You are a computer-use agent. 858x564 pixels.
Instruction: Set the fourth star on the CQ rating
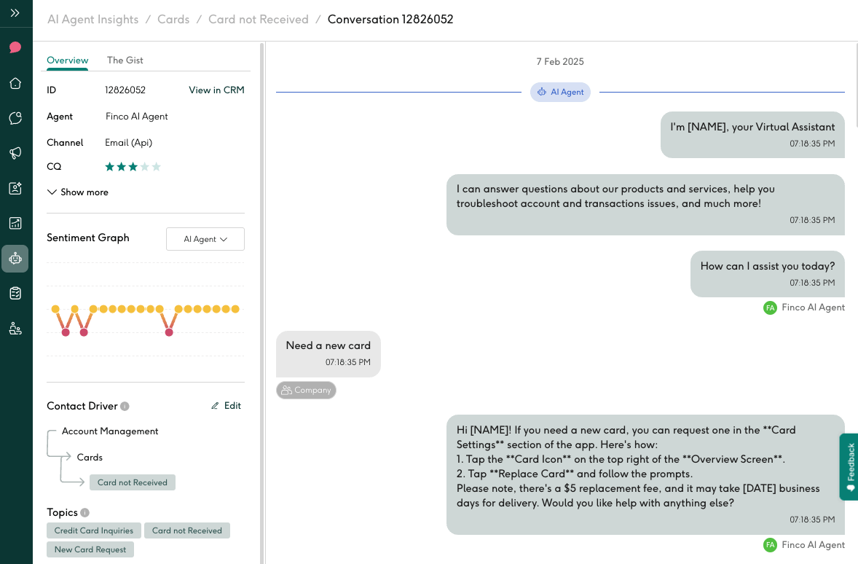click(145, 167)
